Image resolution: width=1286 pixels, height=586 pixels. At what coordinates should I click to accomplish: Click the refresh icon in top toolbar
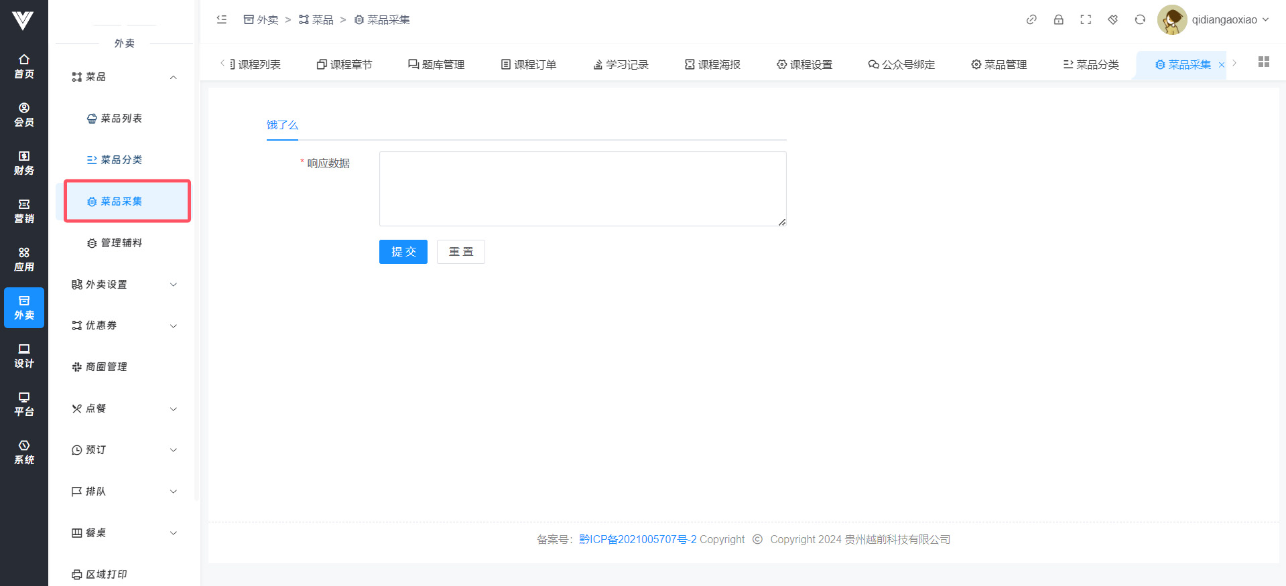point(1139,19)
